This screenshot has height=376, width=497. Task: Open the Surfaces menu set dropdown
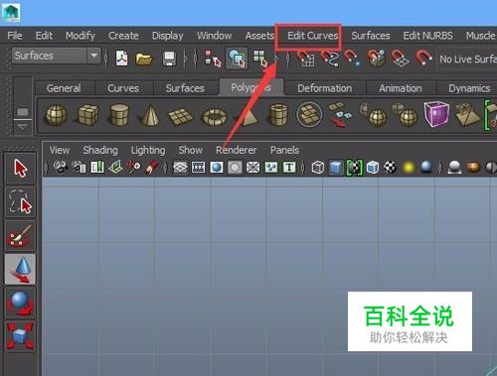56,56
